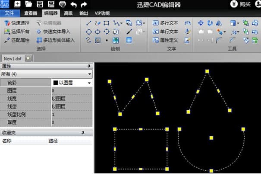Click the 快速选择 button

click(18, 23)
